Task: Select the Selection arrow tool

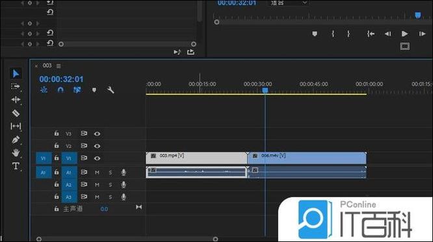Action: 16,73
